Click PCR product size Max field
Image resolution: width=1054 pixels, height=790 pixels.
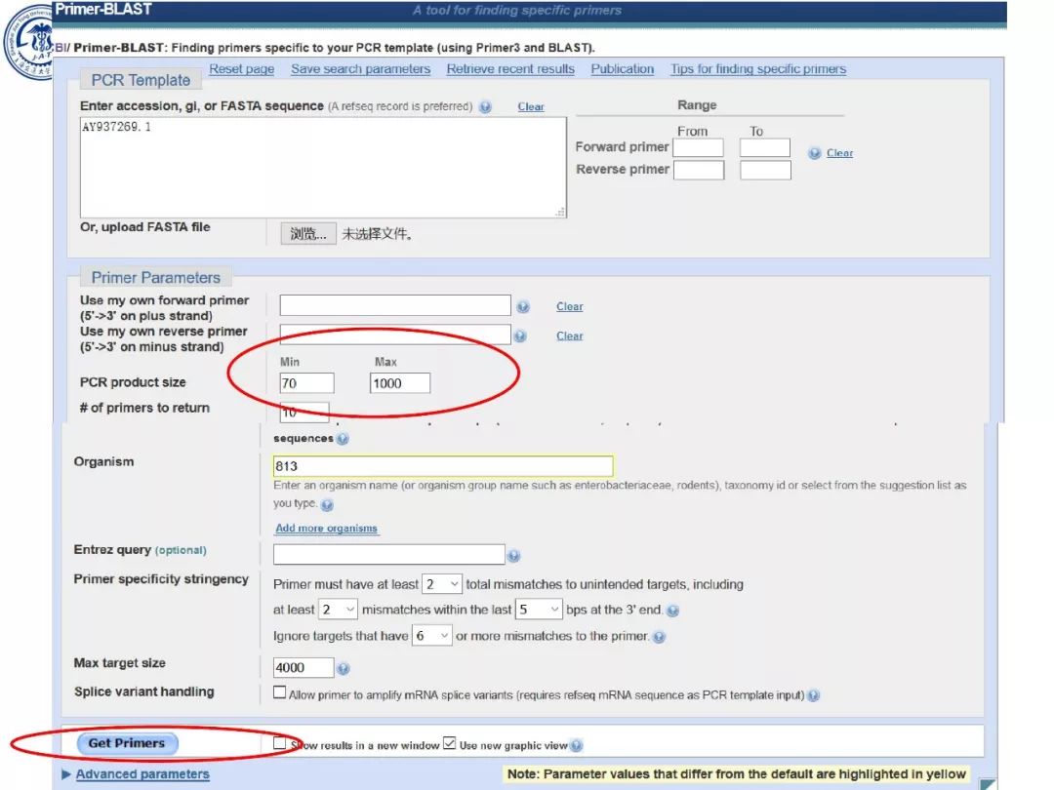[400, 383]
